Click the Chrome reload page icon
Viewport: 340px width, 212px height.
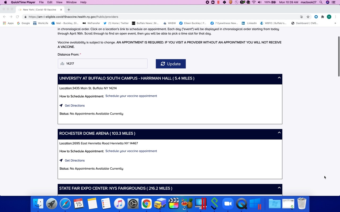(x=18, y=17)
